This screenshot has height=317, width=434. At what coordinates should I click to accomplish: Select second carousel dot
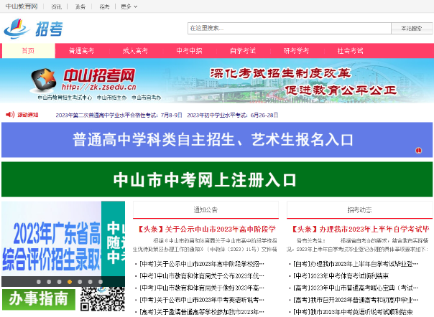click(49, 282)
